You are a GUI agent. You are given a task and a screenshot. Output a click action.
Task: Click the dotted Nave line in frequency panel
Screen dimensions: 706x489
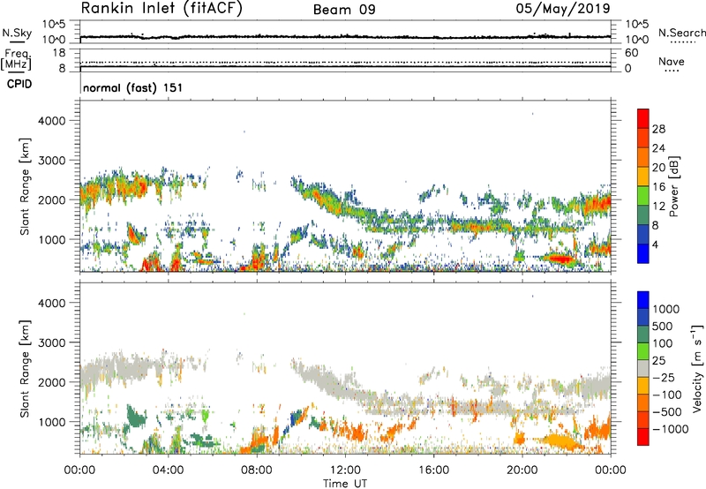[x=345, y=62]
